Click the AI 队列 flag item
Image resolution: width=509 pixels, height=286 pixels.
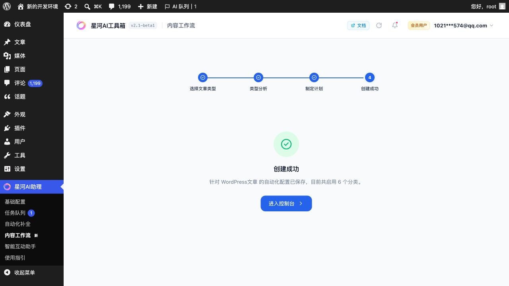coord(181,6)
